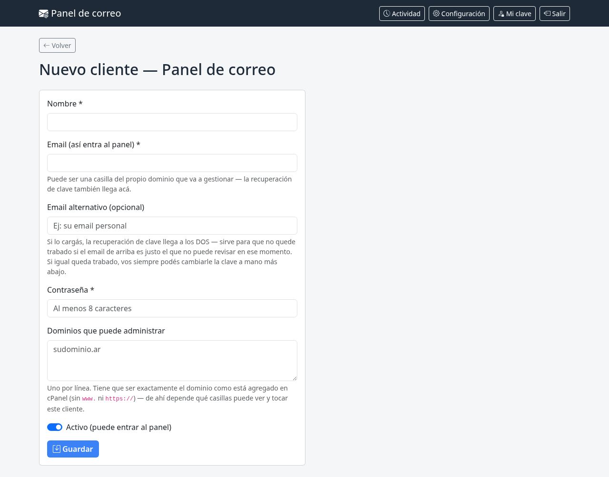
Task: Click the mail envelope logo icon
Action: point(43,14)
